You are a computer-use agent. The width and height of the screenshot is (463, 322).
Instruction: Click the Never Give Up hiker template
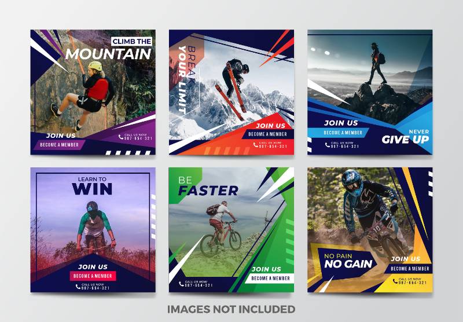370,92
